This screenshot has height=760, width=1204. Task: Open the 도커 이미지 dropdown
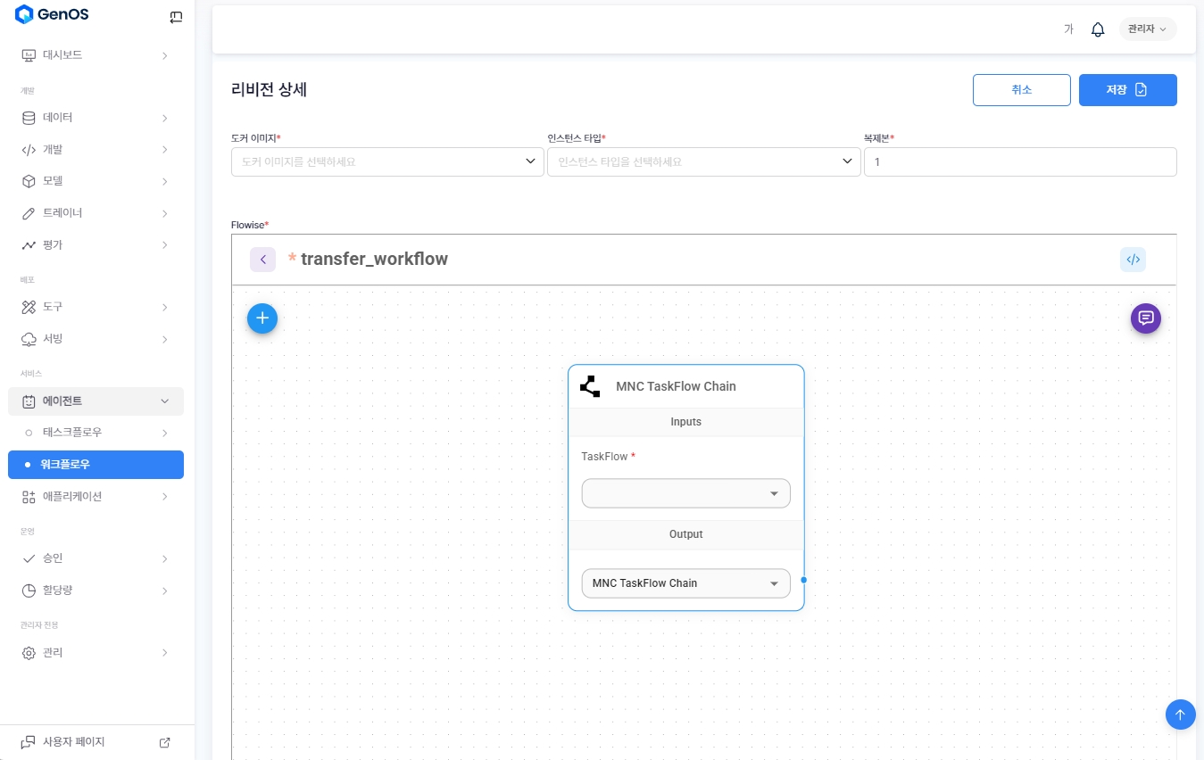pyautogui.click(x=387, y=161)
